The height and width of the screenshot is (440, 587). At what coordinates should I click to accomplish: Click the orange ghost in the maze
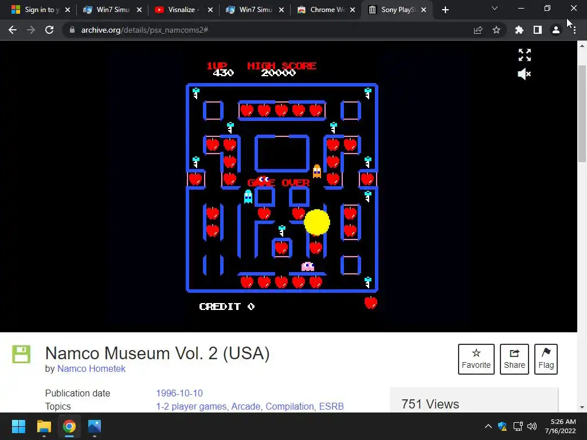(316, 171)
